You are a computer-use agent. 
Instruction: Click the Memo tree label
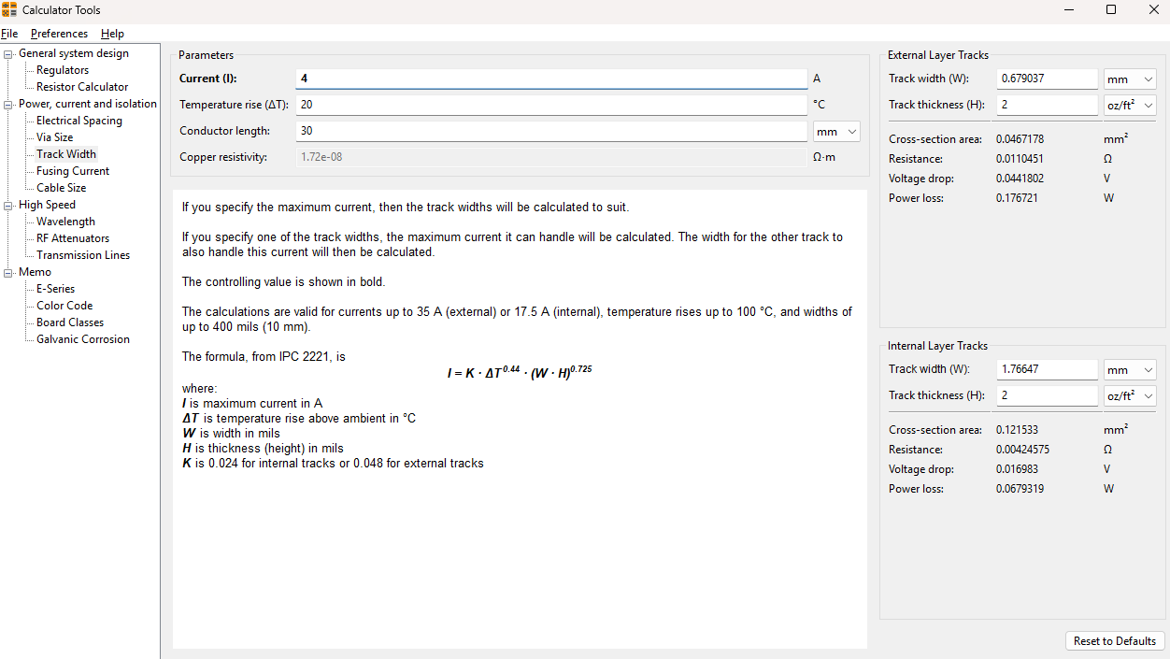[36, 272]
